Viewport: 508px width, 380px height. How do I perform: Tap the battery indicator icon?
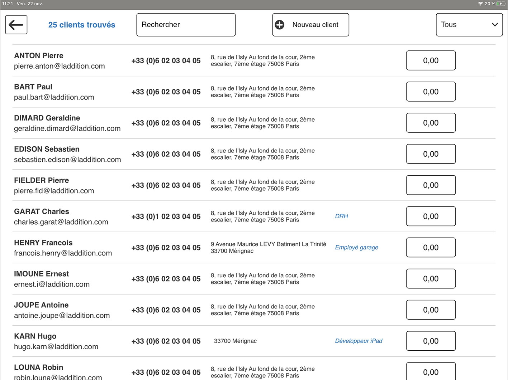[500, 4]
